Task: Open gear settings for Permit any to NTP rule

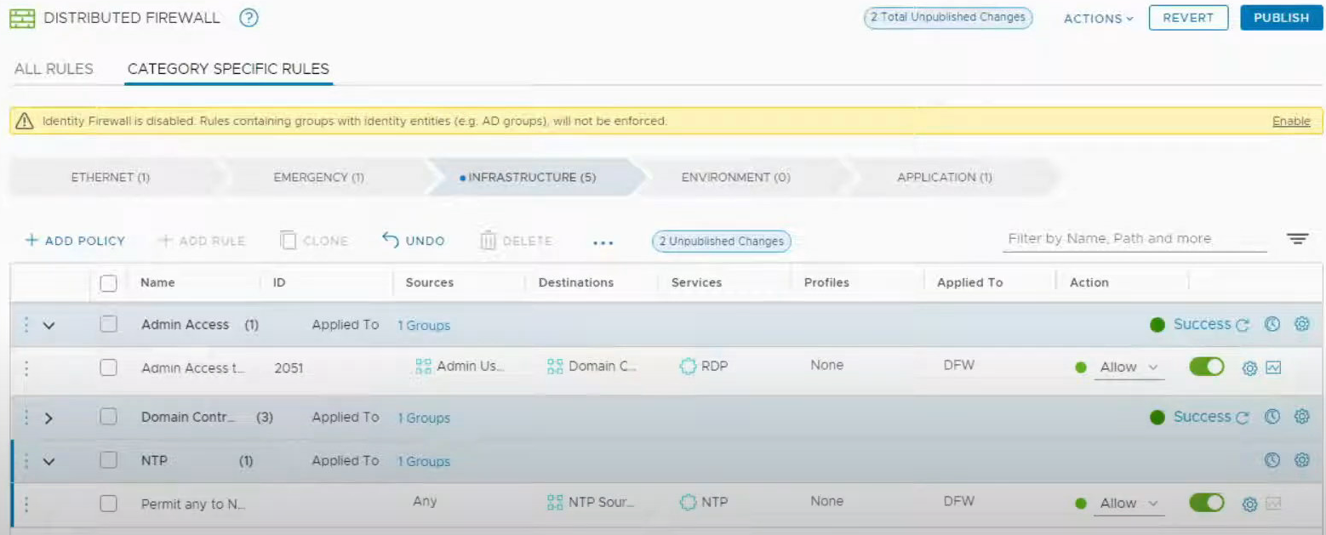Action: pyautogui.click(x=1249, y=504)
